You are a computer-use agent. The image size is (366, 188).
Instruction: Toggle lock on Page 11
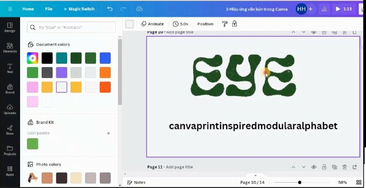coord(324,167)
